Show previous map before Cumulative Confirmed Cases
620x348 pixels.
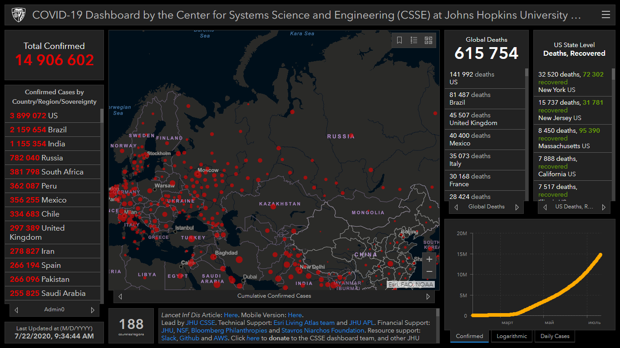pyautogui.click(x=120, y=296)
